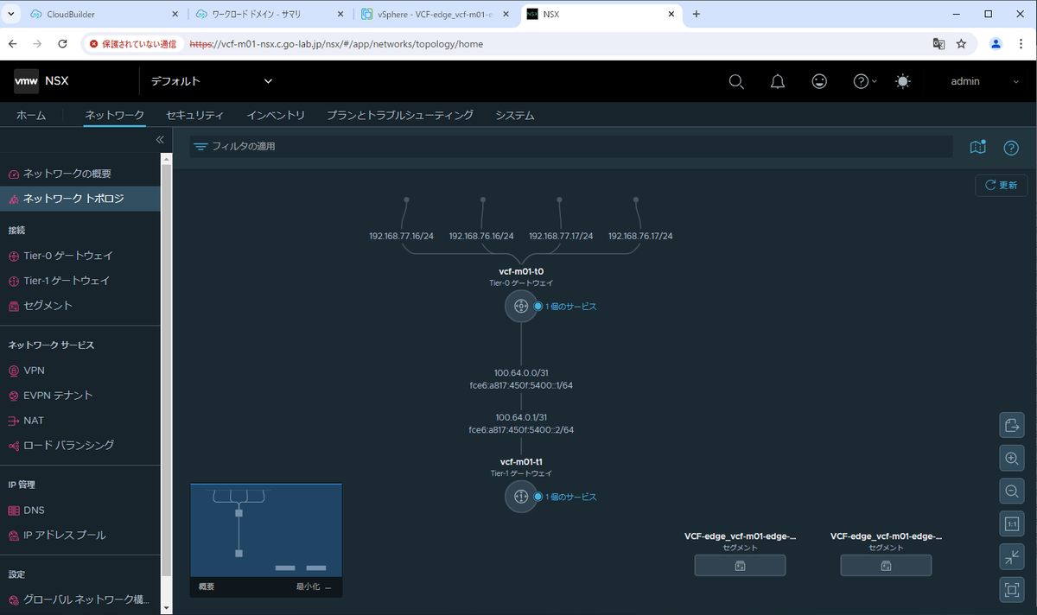1037x615 pixels.
Task: Reload the page in Chrome
Action: pos(62,43)
